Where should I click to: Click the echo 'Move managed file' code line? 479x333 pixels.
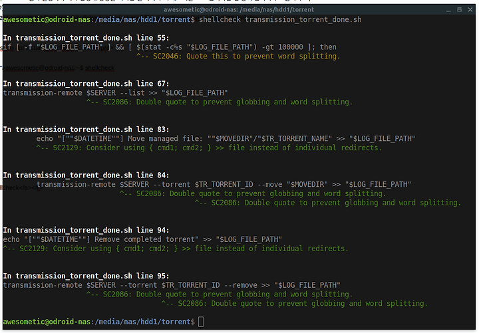point(226,138)
